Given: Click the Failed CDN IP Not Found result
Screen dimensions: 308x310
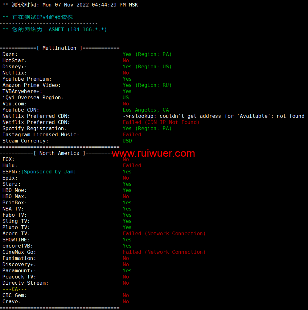Looking at the screenshot, I should [x=161, y=122].
